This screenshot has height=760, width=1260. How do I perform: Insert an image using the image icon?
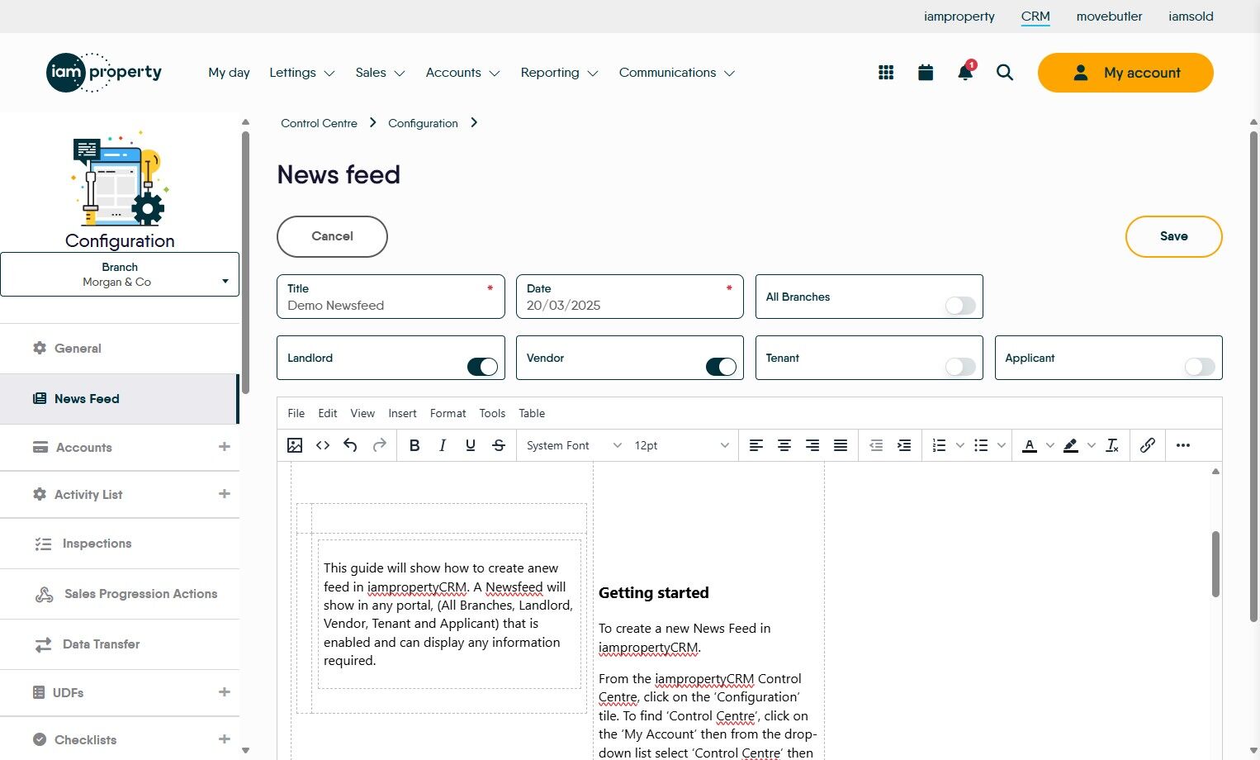(x=295, y=445)
